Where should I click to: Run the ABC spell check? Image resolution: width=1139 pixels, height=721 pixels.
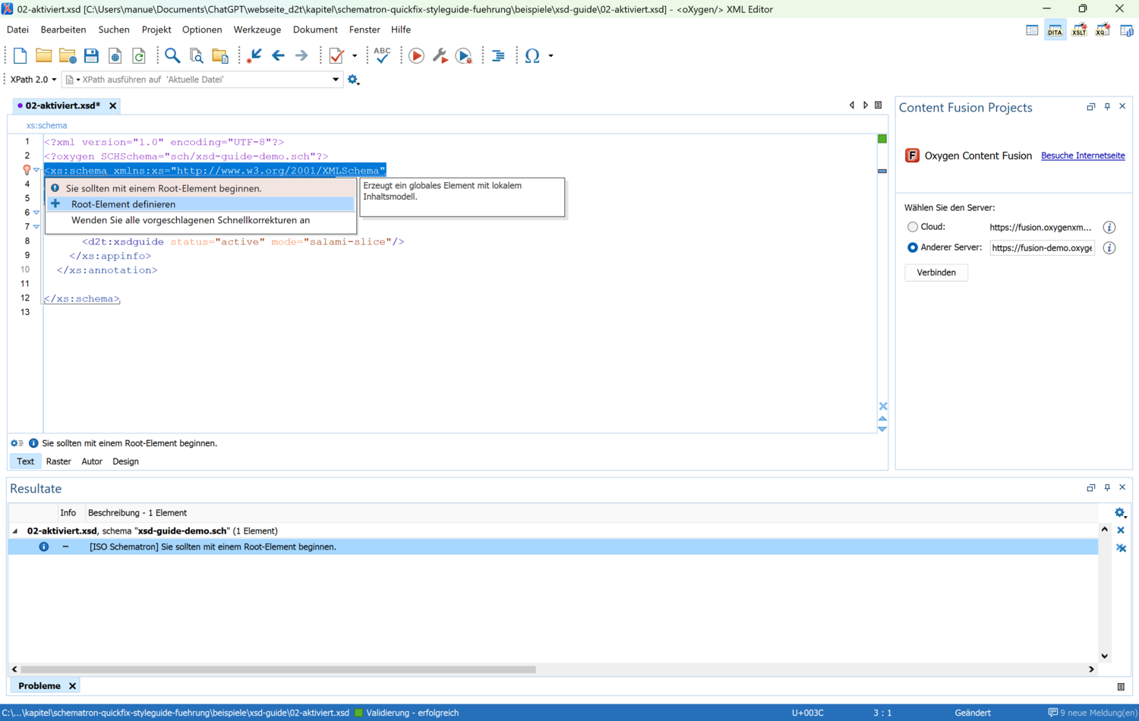(x=382, y=55)
